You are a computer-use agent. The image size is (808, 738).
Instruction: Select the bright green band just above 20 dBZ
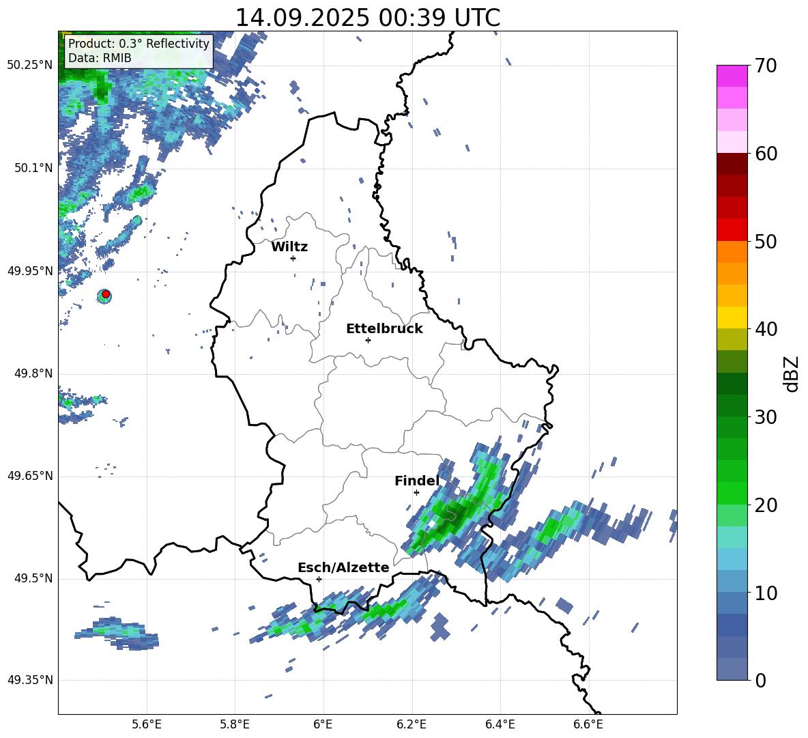pos(732,493)
